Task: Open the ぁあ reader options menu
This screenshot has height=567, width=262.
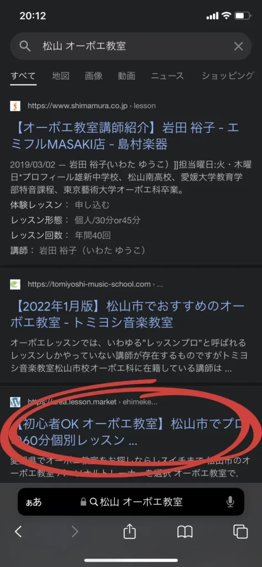Action: click(34, 502)
